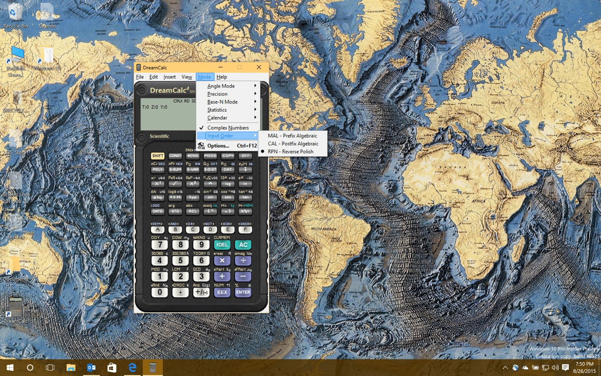601x376 pixels.
Task: Click the open parenthesis key
Action: coord(210,211)
